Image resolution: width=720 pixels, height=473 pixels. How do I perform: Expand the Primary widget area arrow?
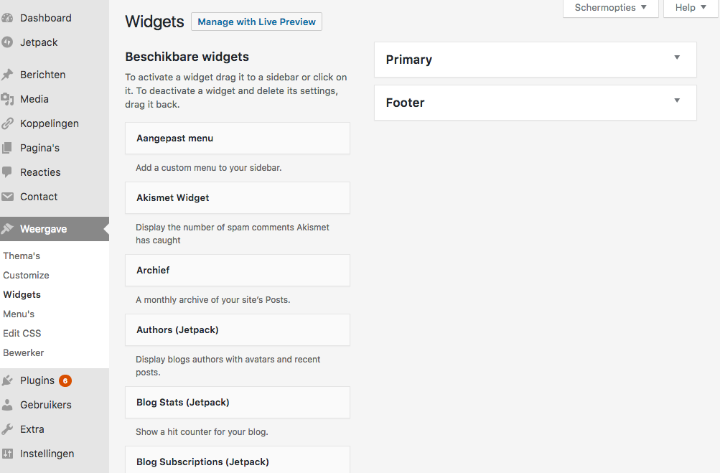(677, 58)
